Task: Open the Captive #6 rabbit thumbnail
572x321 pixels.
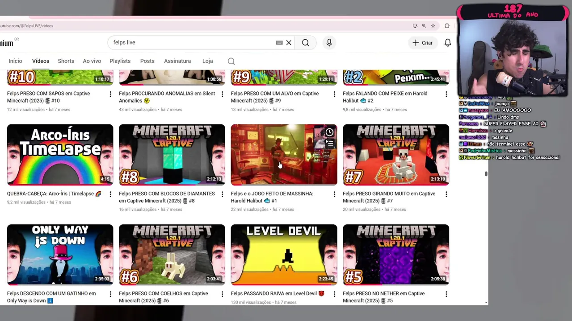Action: (x=172, y=255)
